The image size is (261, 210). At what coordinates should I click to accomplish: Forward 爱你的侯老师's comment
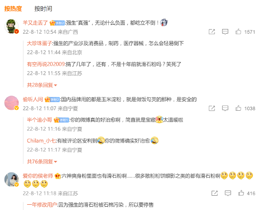point(214,193)
